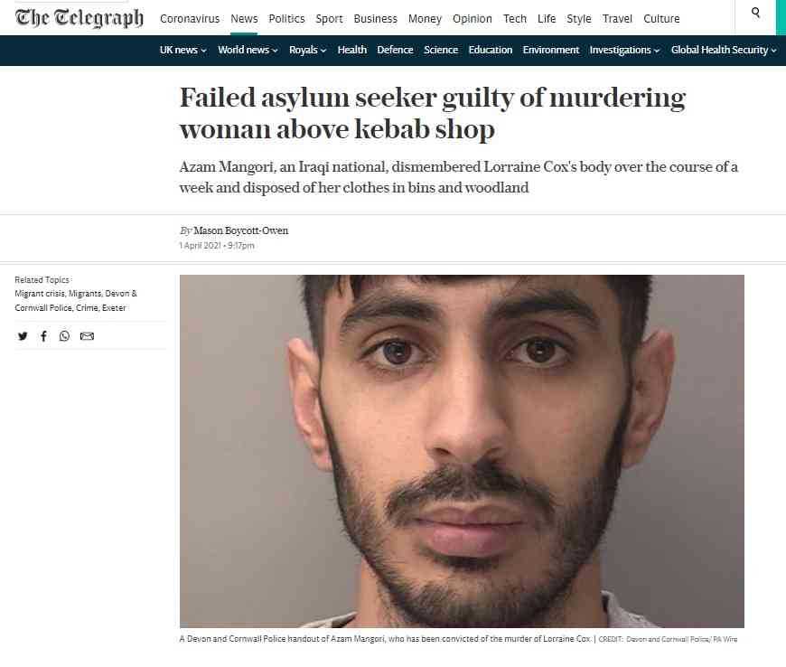Click the article's main photo
Viewport: 786px width, 667px height.
[462, 451]
